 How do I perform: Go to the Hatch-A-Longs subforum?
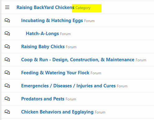[42, 34]
